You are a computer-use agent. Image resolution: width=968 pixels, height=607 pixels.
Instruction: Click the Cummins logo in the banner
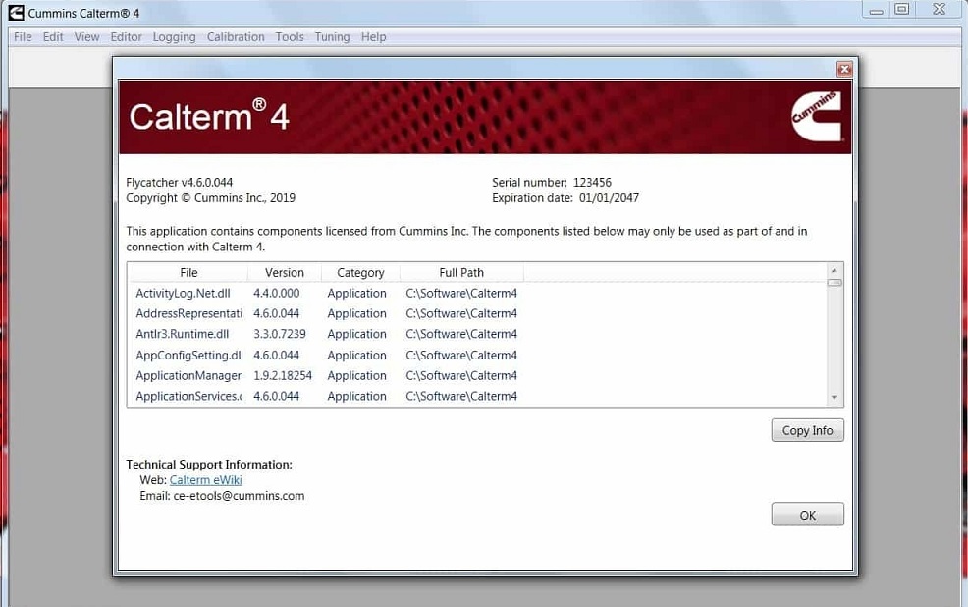pos(816,116)
